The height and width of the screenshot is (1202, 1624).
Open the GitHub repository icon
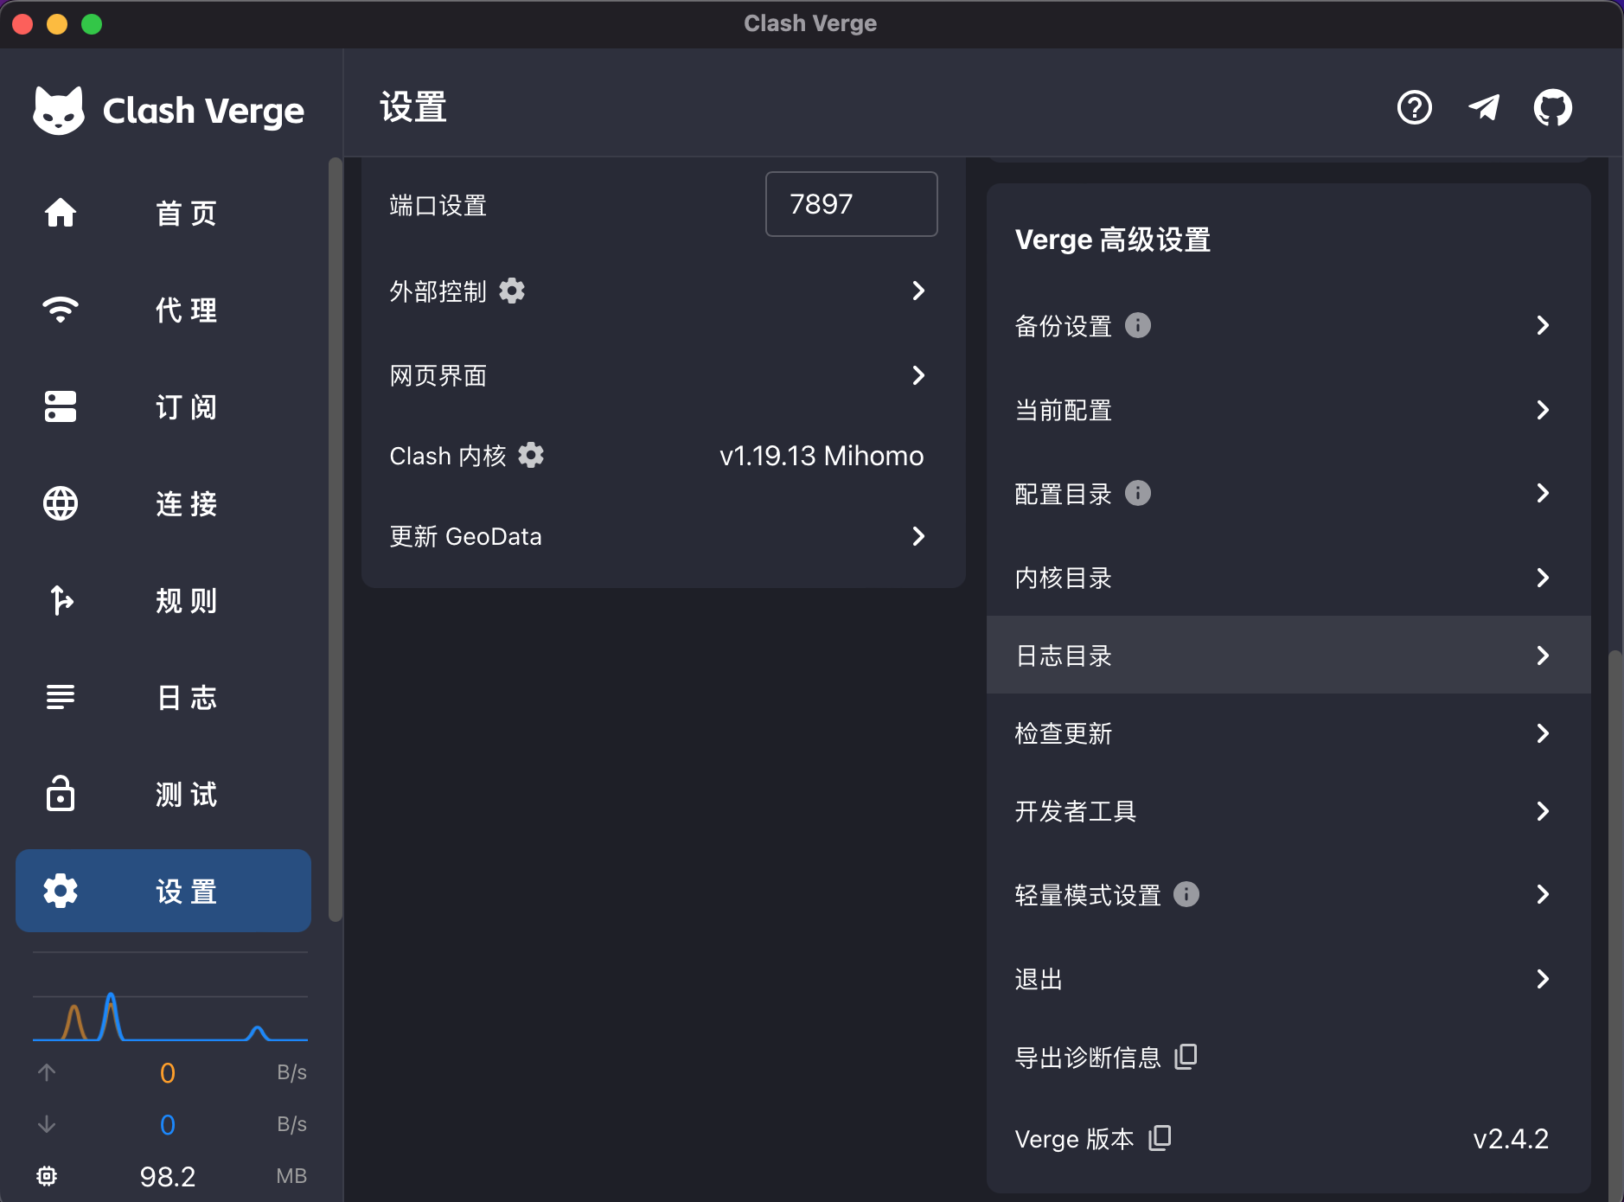[x=1552, y=108]
